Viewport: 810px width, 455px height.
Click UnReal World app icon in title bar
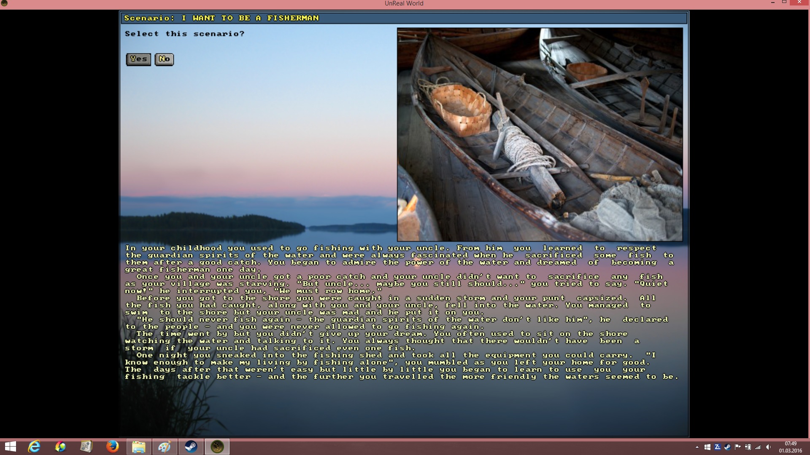(x=4, y=3)
